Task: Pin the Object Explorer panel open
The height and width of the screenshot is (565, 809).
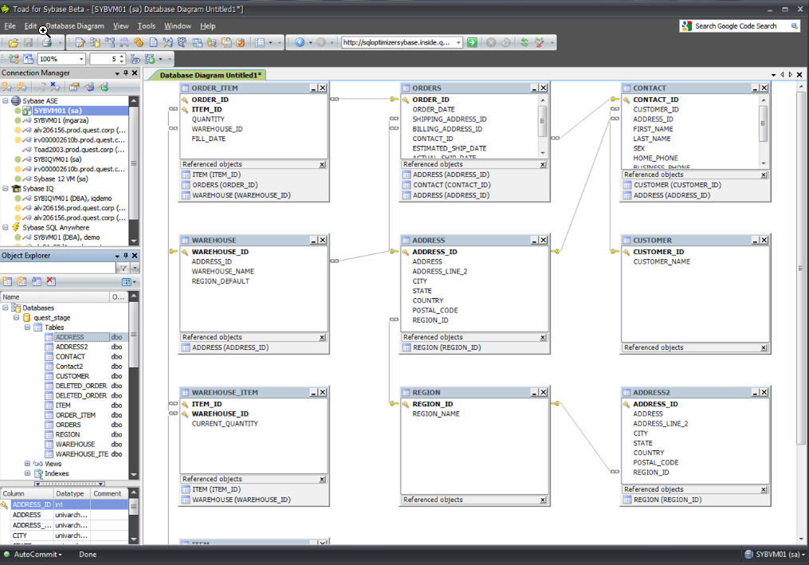Action: point(125,256)
